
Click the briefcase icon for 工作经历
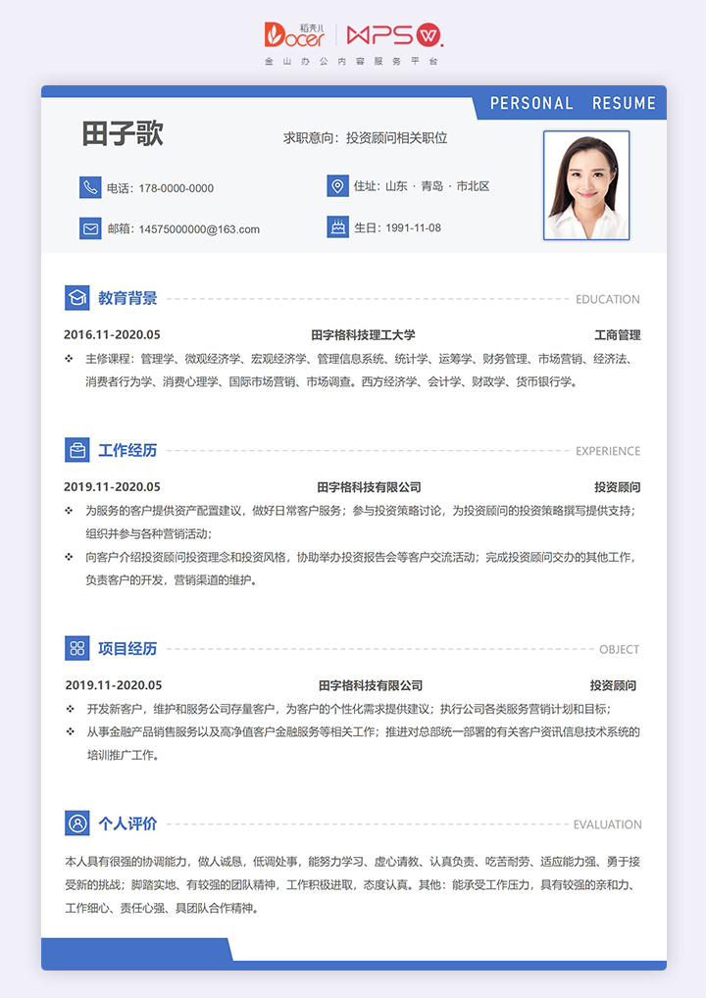click(x=76, y=450)
